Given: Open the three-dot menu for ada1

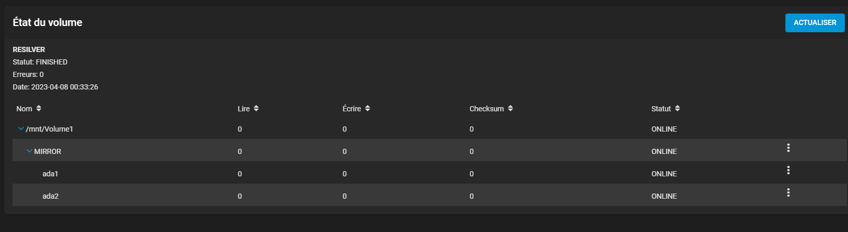Looking at the screenshot, I should [x=788, y=171].
